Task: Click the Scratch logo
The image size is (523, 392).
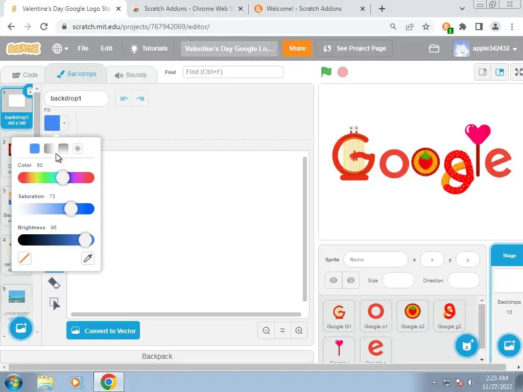Action: (23, 48)
